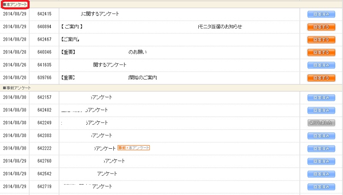Click 回答済み for survey 642719
Viewport: 343px width, 195px height.
tap(321, 187)
